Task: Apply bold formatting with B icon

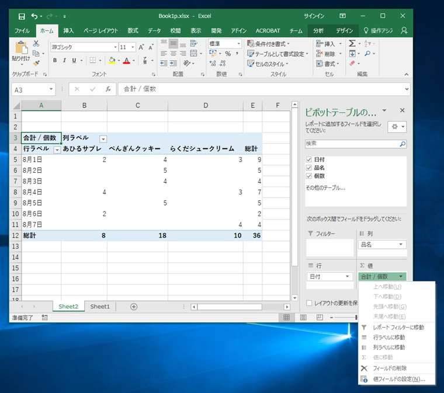Action: coord(55,60)
